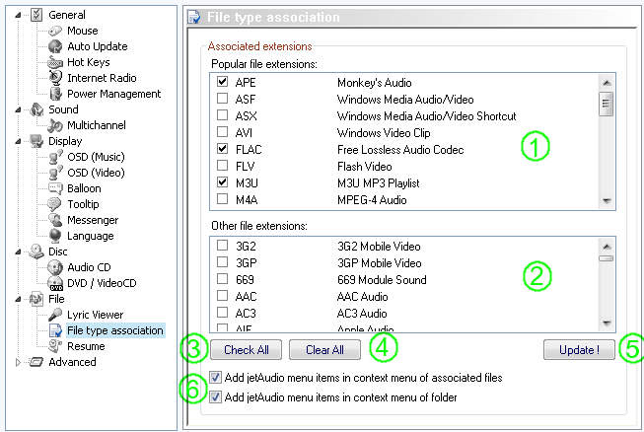Click the Advanced category icon
This screenshot has width=644, height=432.
click(x=36, y=362)
